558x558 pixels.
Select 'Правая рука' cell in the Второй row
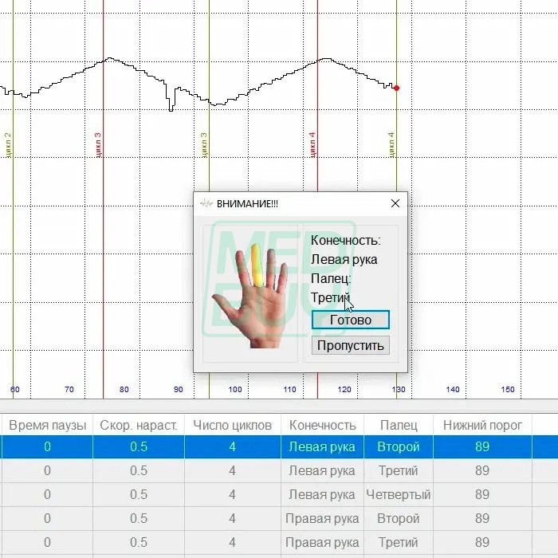[322, 518]
